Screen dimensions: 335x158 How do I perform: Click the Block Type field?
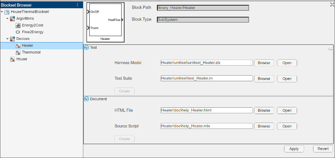(203, 20)
